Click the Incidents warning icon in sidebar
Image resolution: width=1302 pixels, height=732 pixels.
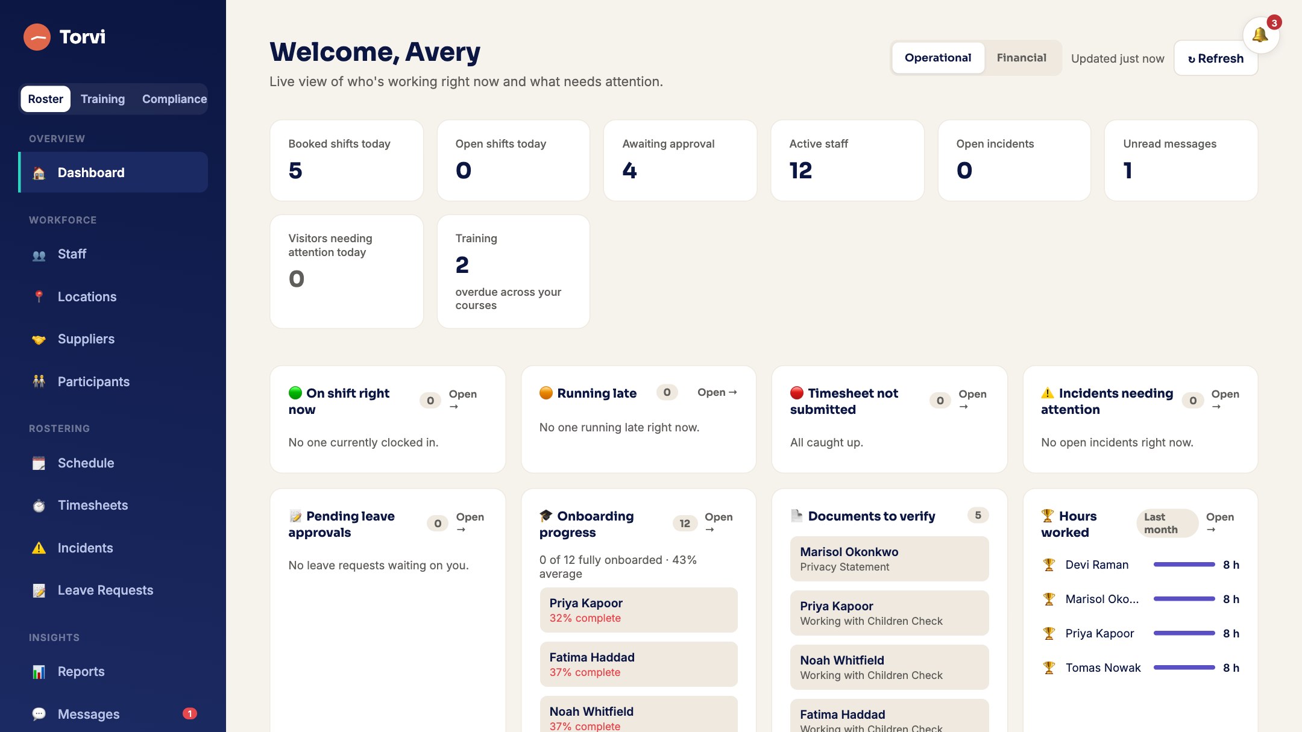coord(39,548)
